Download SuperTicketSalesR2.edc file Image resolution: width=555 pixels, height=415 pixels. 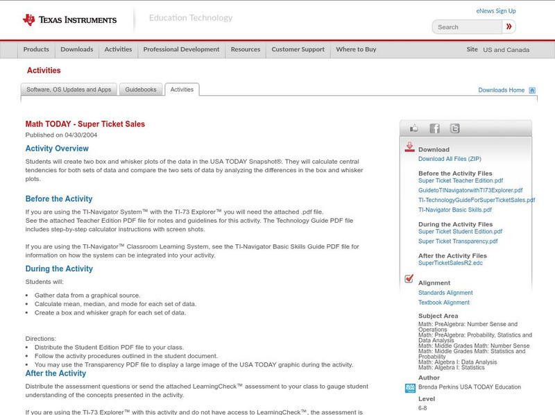[450, 263]
